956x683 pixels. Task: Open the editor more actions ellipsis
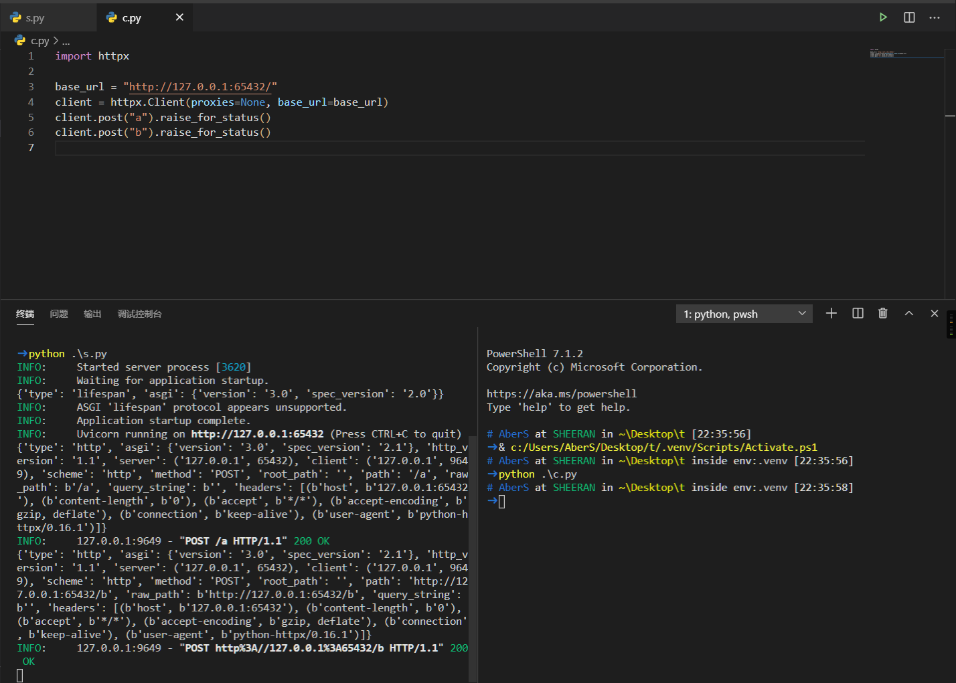(x=935, y=17)
